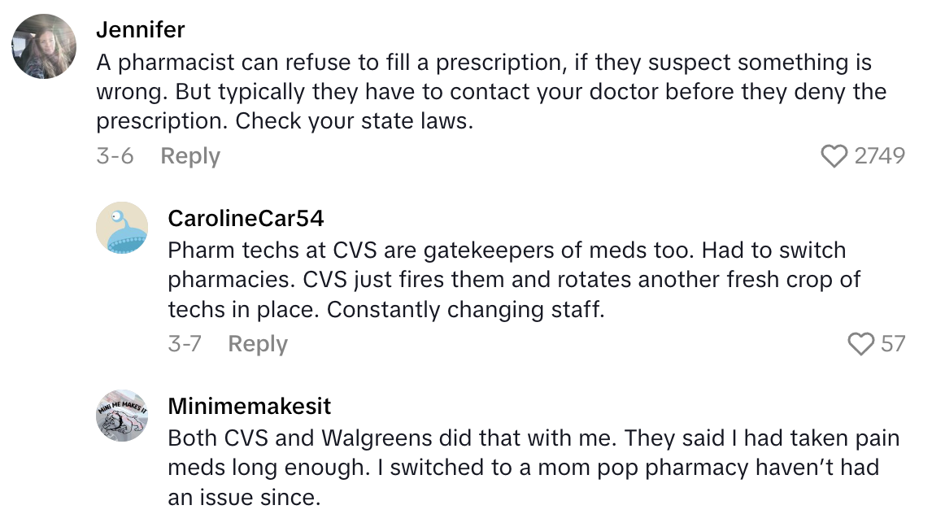The height and width of the screenshot is (514, 932).
Task: Click the 57 like count
Action: pos(893,344)
